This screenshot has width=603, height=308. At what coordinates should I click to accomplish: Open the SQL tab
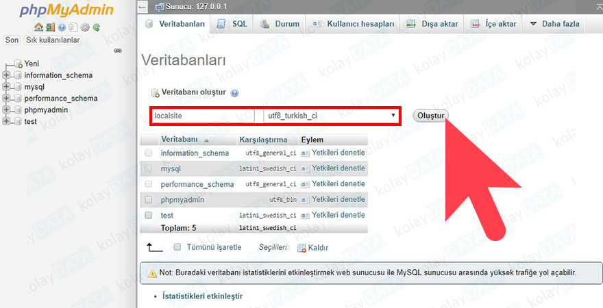click(232, 24)
